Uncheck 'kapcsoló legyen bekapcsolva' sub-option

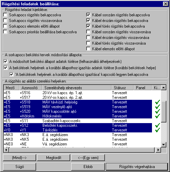pyautogui.click(x=11, y=75)
